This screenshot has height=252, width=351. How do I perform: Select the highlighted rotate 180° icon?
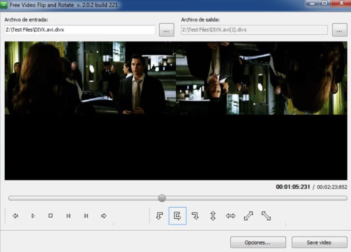(x=177, y=216)
